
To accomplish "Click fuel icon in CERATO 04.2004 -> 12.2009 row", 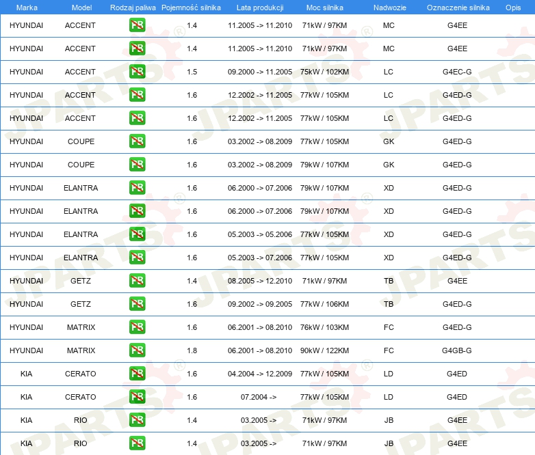I will [x=137, y=374].
